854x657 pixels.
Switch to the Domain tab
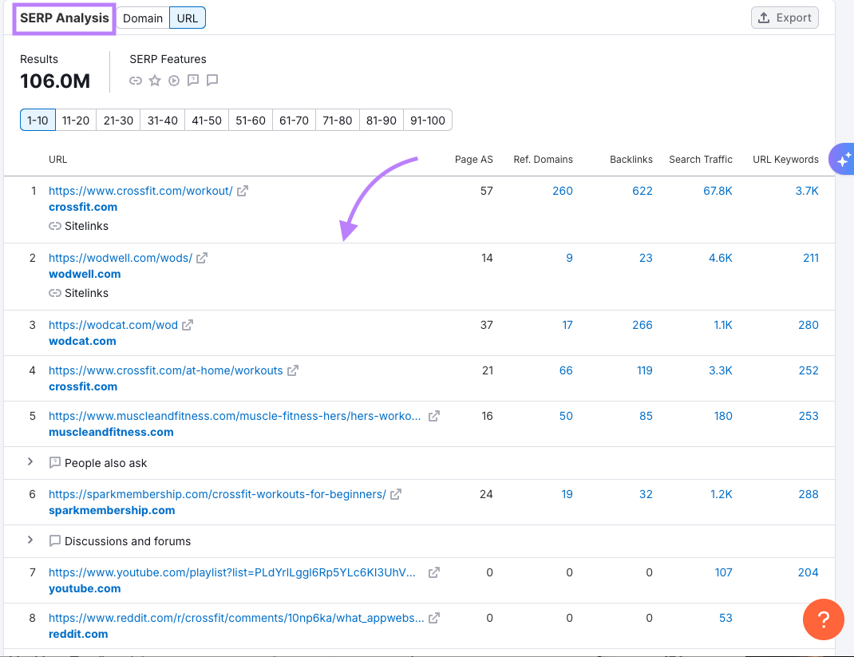click(x=143, y=17)
